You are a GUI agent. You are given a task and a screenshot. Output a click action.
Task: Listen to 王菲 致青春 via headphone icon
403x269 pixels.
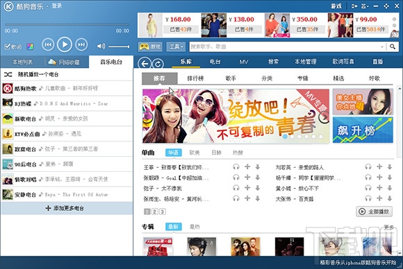236,167
